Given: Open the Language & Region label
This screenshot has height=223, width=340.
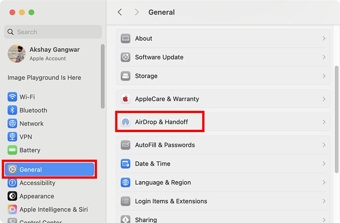Looking at the screenshot, I should (163, 183).
